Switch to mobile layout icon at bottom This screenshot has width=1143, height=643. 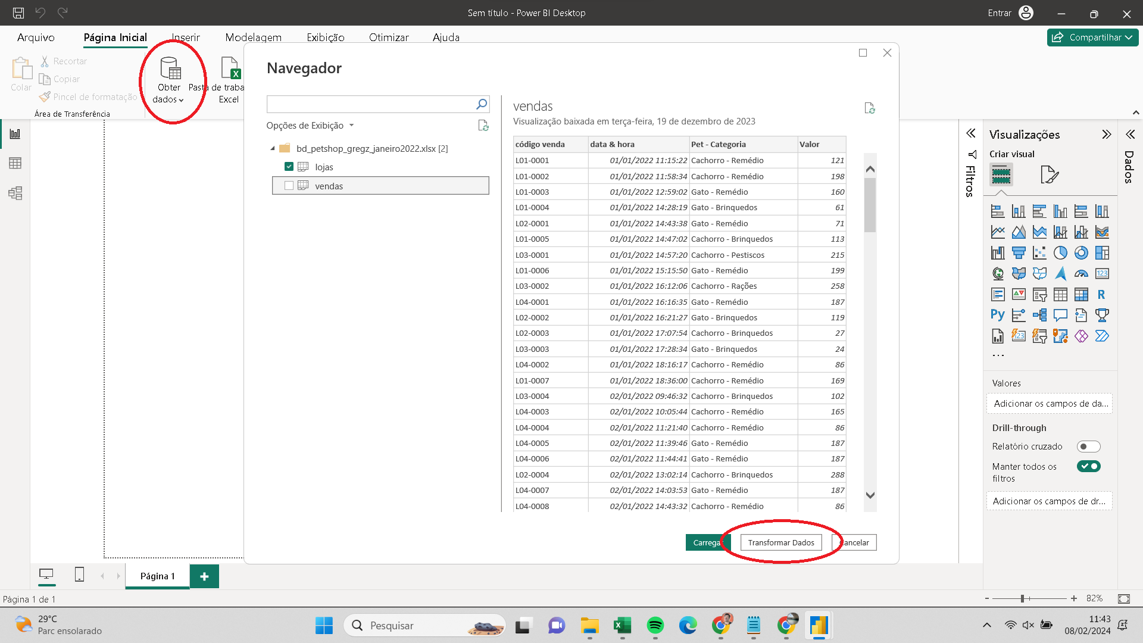79,575
